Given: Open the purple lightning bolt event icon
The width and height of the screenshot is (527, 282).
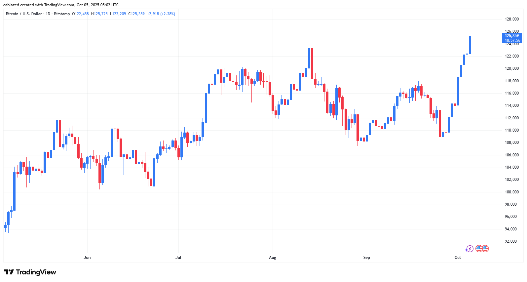Looking at the screenshot, I should pos(469,249).
